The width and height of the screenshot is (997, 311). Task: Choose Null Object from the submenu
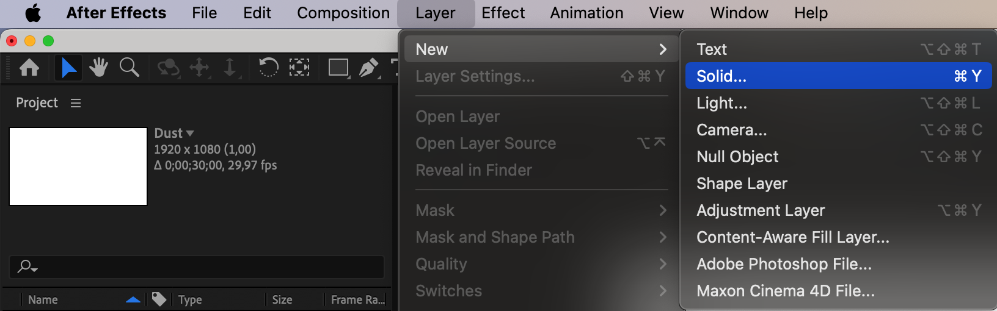(x=737, y=157)
